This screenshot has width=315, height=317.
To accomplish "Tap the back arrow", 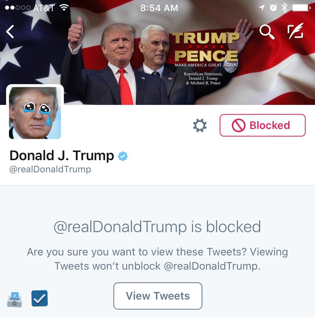I will click(x=10, y=32).
